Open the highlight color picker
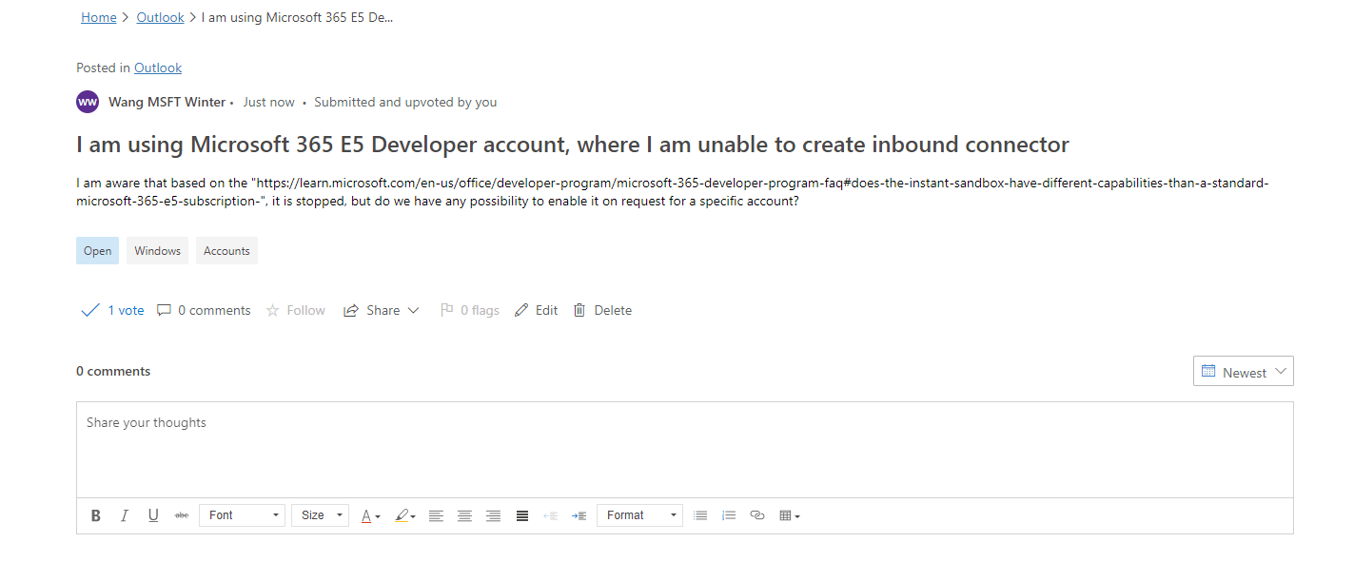Viewport: 1354px width, 562px height. coord(404,515)
